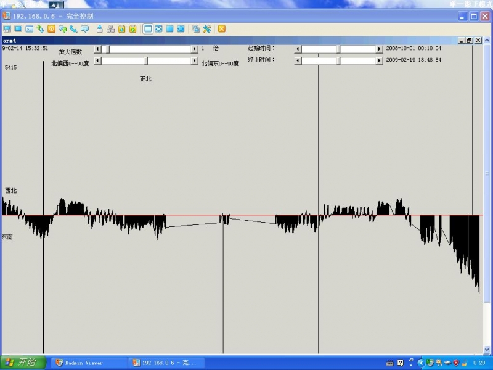This screenshot has height=370, width=493.
Task: Click right arrow of the 起始时间 scrollbar
Action: point(380,49)
